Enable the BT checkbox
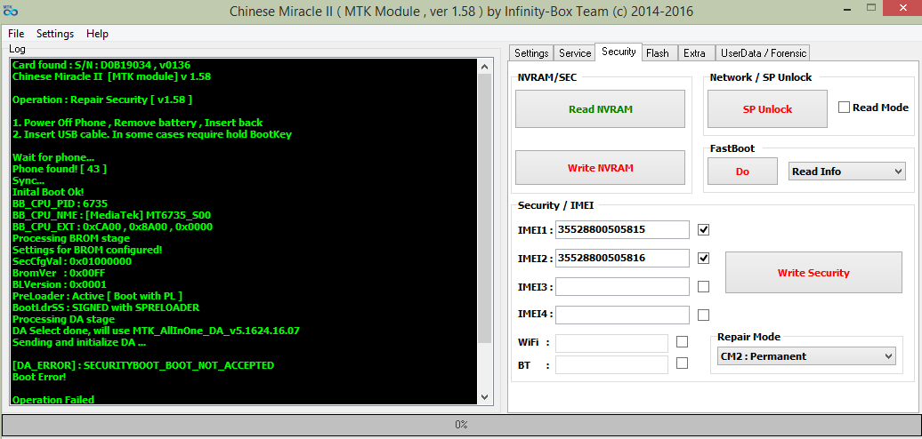The image size is (922, 439). pos(682,363)
